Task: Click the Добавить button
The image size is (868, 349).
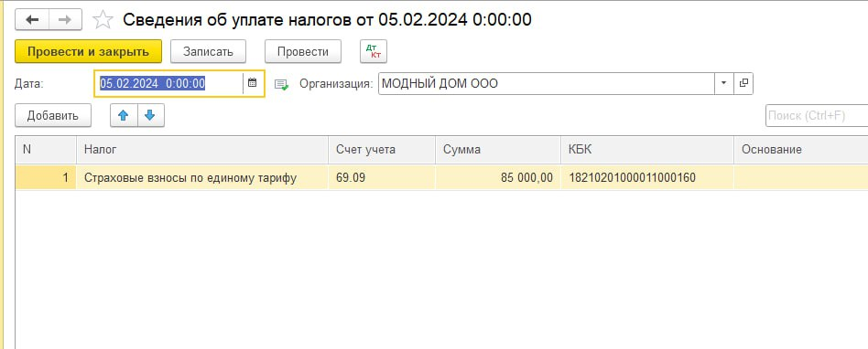Action: (x=53, y=115)
